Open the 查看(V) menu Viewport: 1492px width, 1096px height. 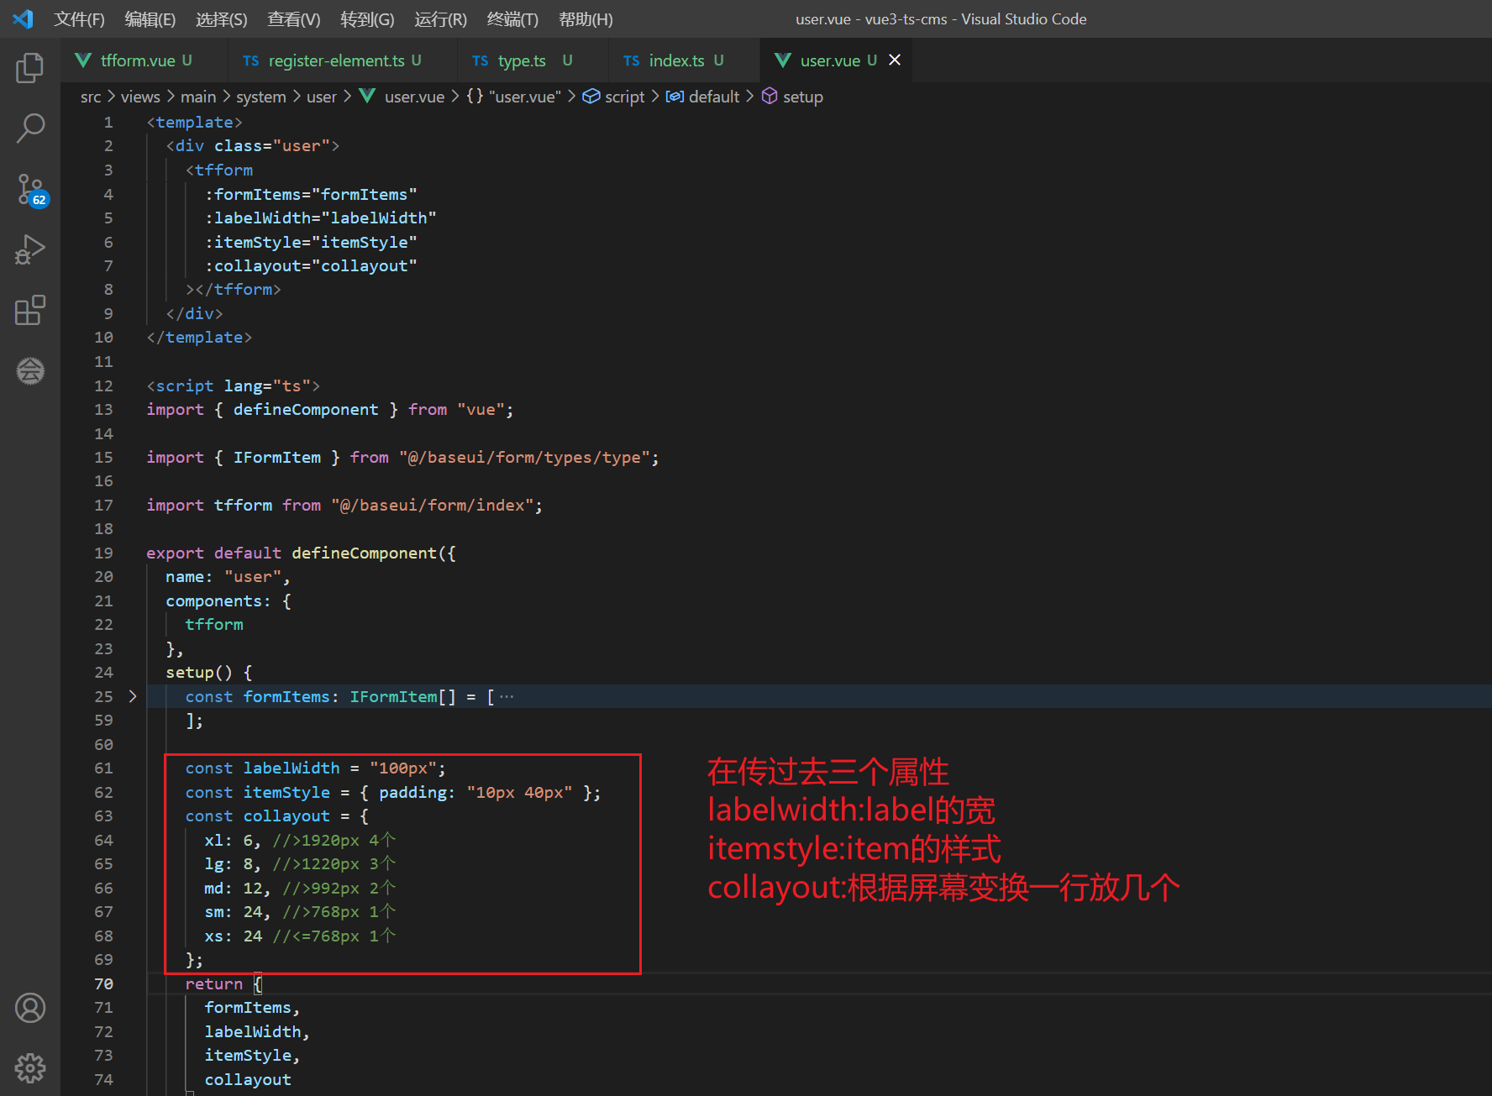tap(294, 19)
